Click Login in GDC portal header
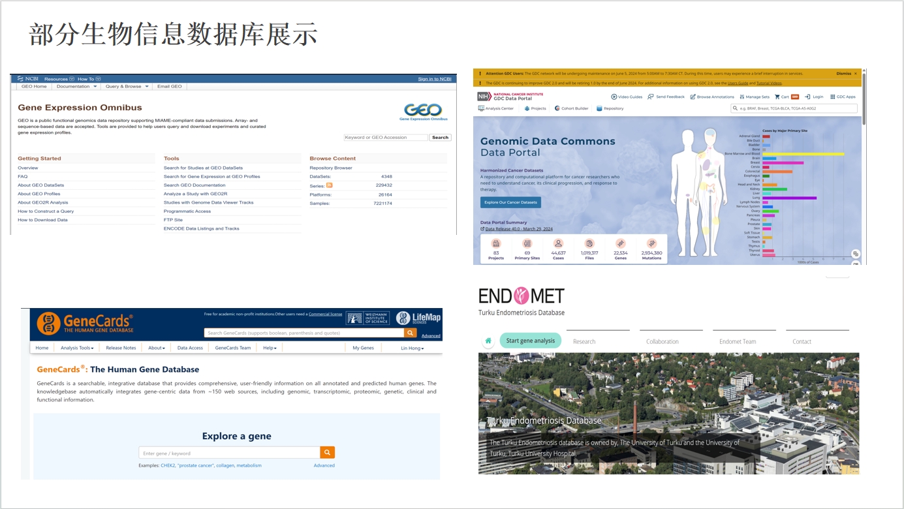Screen dimensions: 904x509 click(814, 97)
